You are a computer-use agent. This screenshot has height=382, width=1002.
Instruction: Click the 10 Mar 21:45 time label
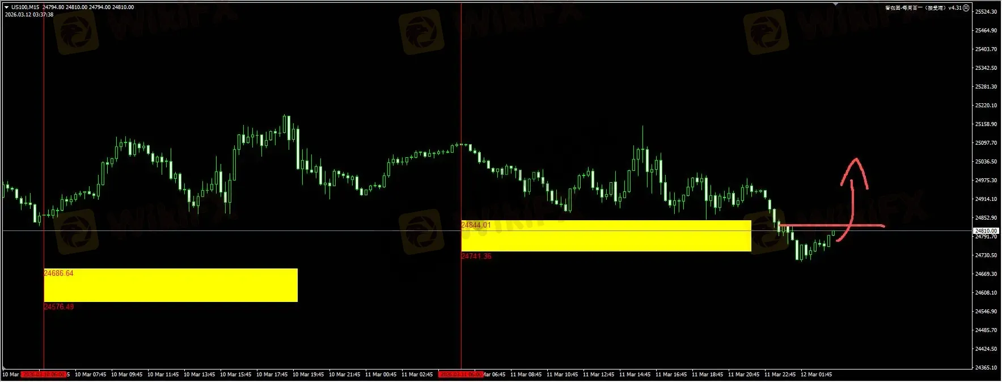[345, 375]
